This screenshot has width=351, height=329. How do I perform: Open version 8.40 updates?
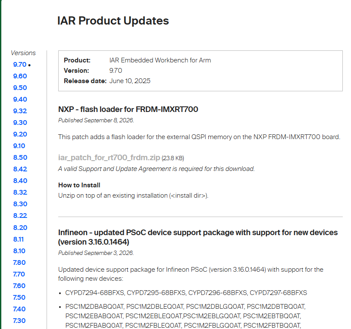20,181
